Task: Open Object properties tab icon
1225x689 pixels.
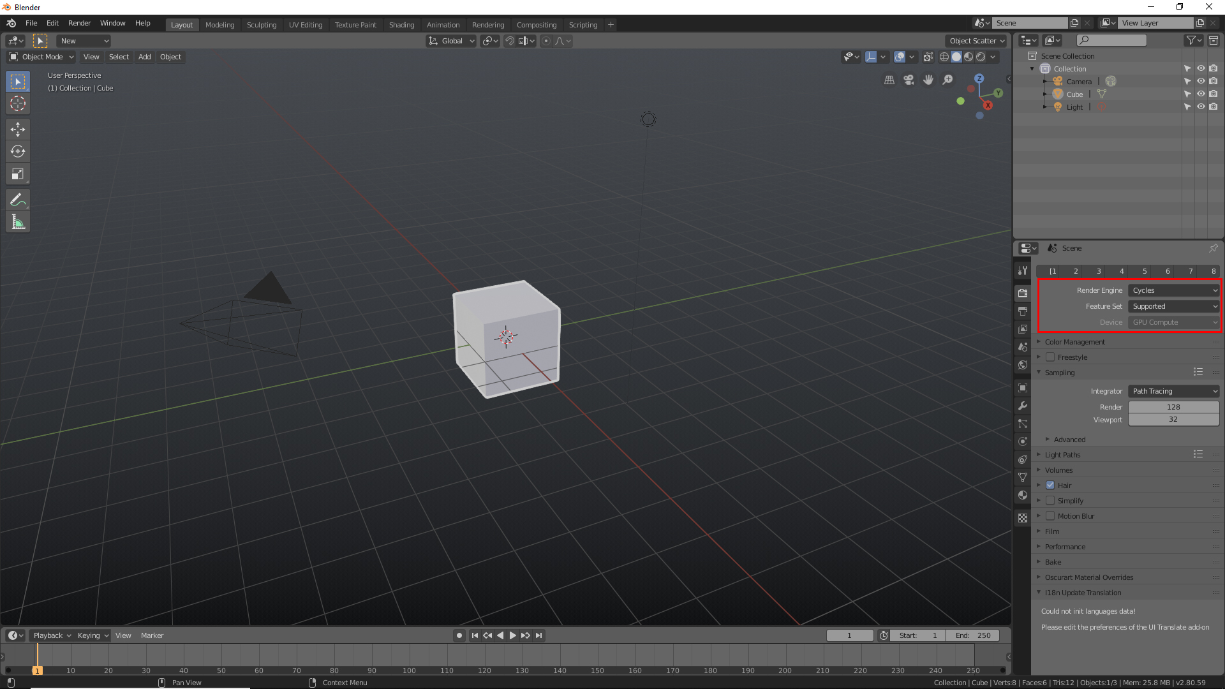Action: [1023, 388]
